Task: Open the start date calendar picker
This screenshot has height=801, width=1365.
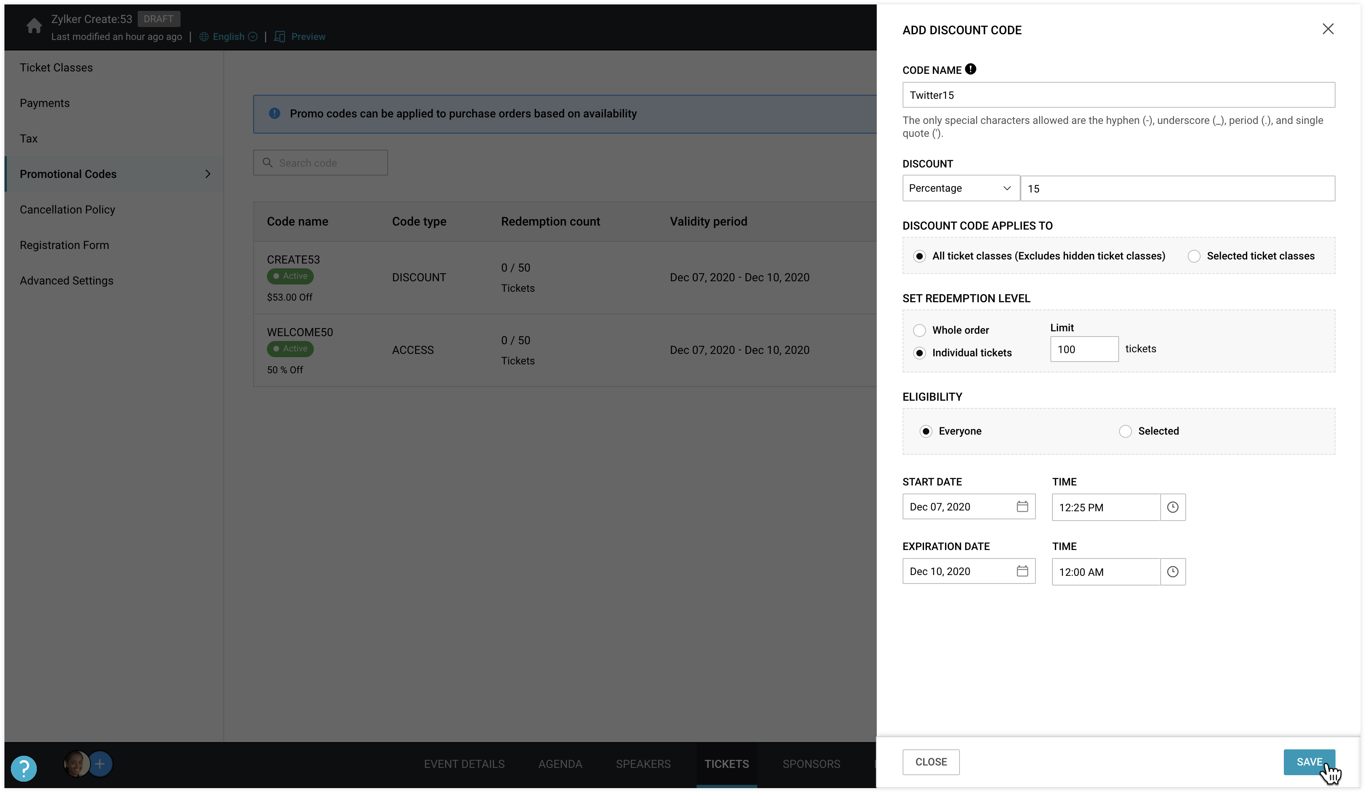Action: click(x=1022, y=506)
